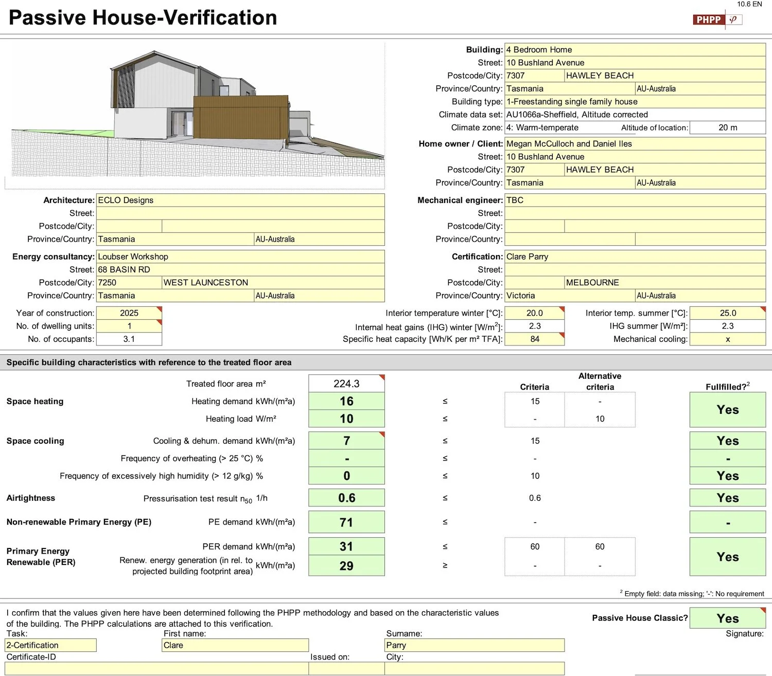Click the Heating demand criteria '15' cell
The height and width of the screenshot is (676, 772).
pyautogui.click(x=535, y=401)
